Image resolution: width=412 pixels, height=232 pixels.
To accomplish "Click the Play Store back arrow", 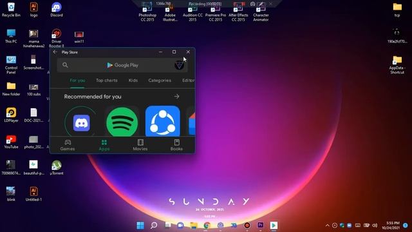I will (x=55, y=52).
